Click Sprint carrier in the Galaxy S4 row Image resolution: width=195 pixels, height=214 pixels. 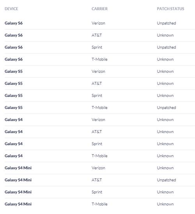tap(97, 144)
